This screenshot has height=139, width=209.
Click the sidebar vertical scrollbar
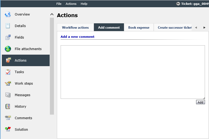52,66
